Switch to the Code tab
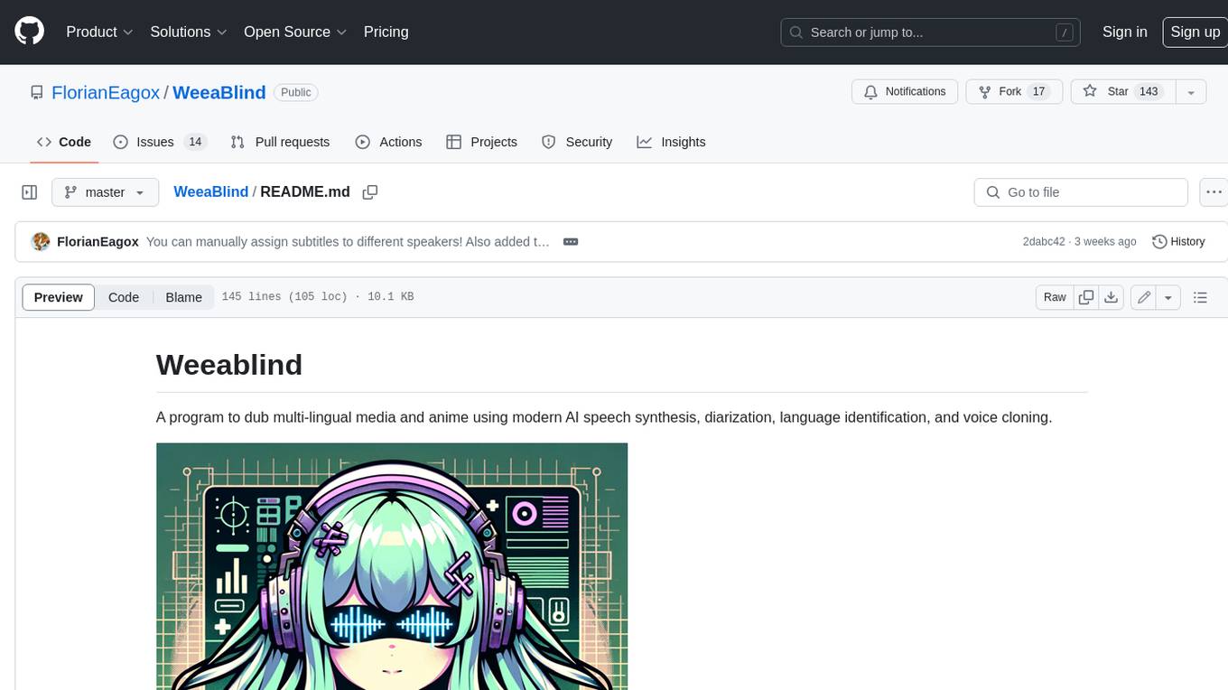Image resolution: width=1228 pixels, height=690 pixels. 64,142
